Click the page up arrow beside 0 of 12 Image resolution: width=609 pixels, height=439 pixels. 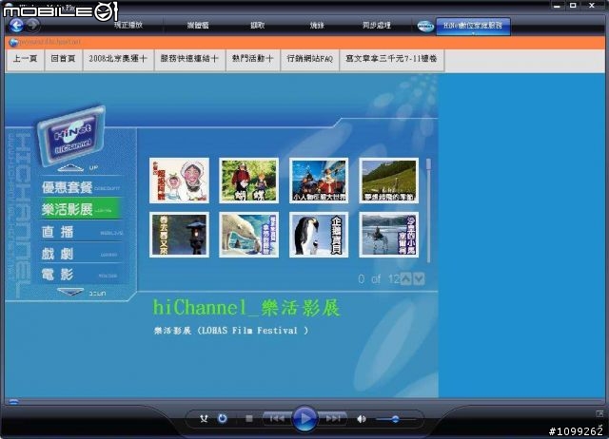click(x=406, y=278)
